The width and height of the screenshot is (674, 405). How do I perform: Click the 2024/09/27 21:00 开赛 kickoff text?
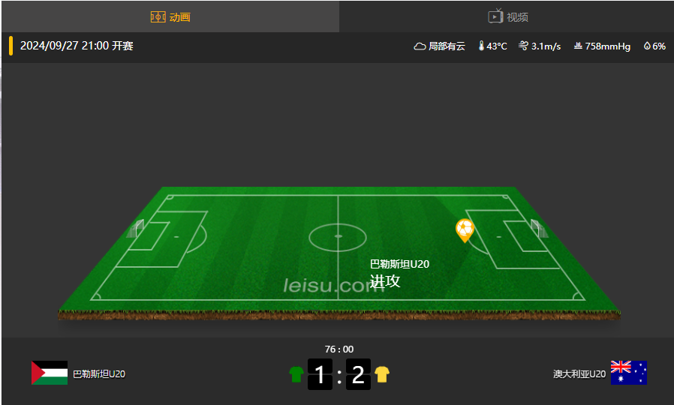click(x=77, y=46)
